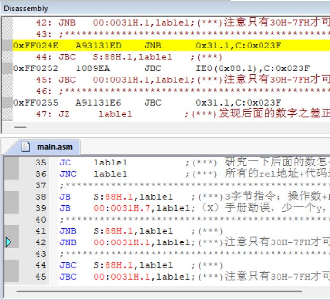Click editor line 43 asterisk comment

pos(194,254)
